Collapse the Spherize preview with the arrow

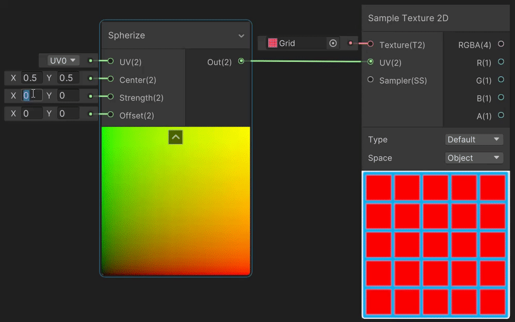(x=175, y=137)
